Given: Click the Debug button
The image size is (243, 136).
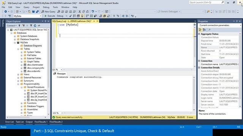Looking at the screenshot, I should pyautogui.click(x=60, y=16).
